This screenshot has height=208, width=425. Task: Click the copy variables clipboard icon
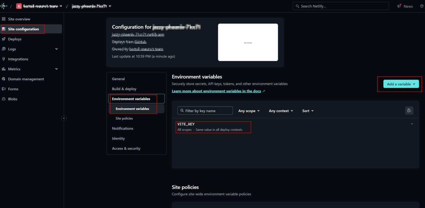coord(409,111)
